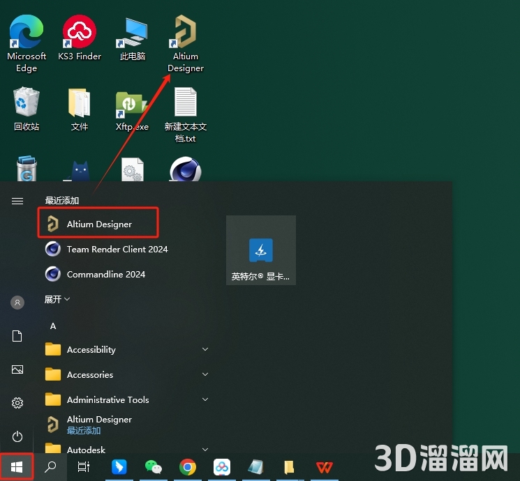Open Pictures icon in Start sidebar
The width and height of the screenshot is (520, 481).
click(x=17, y=369)
